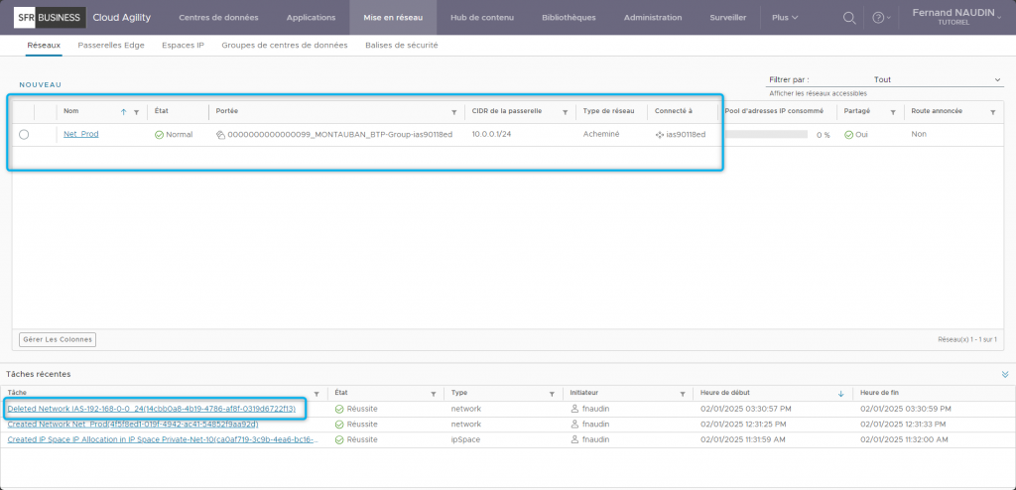Switch to Espaces IP tab
Viewport: 1016px width, 490px height.
pos(183,46)
